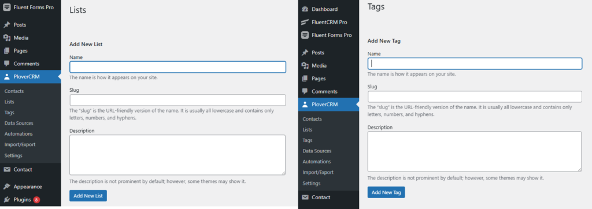Focus the Description textarea in Add New Tag
Image resolution: width=592 pixels, height=209 pixels.
pos(475,152)
